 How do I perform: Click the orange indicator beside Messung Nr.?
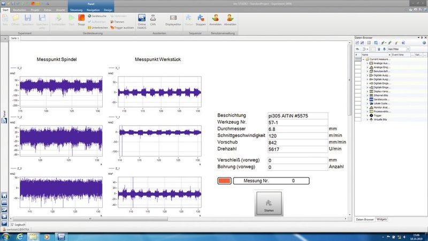[x=224, y=181]
